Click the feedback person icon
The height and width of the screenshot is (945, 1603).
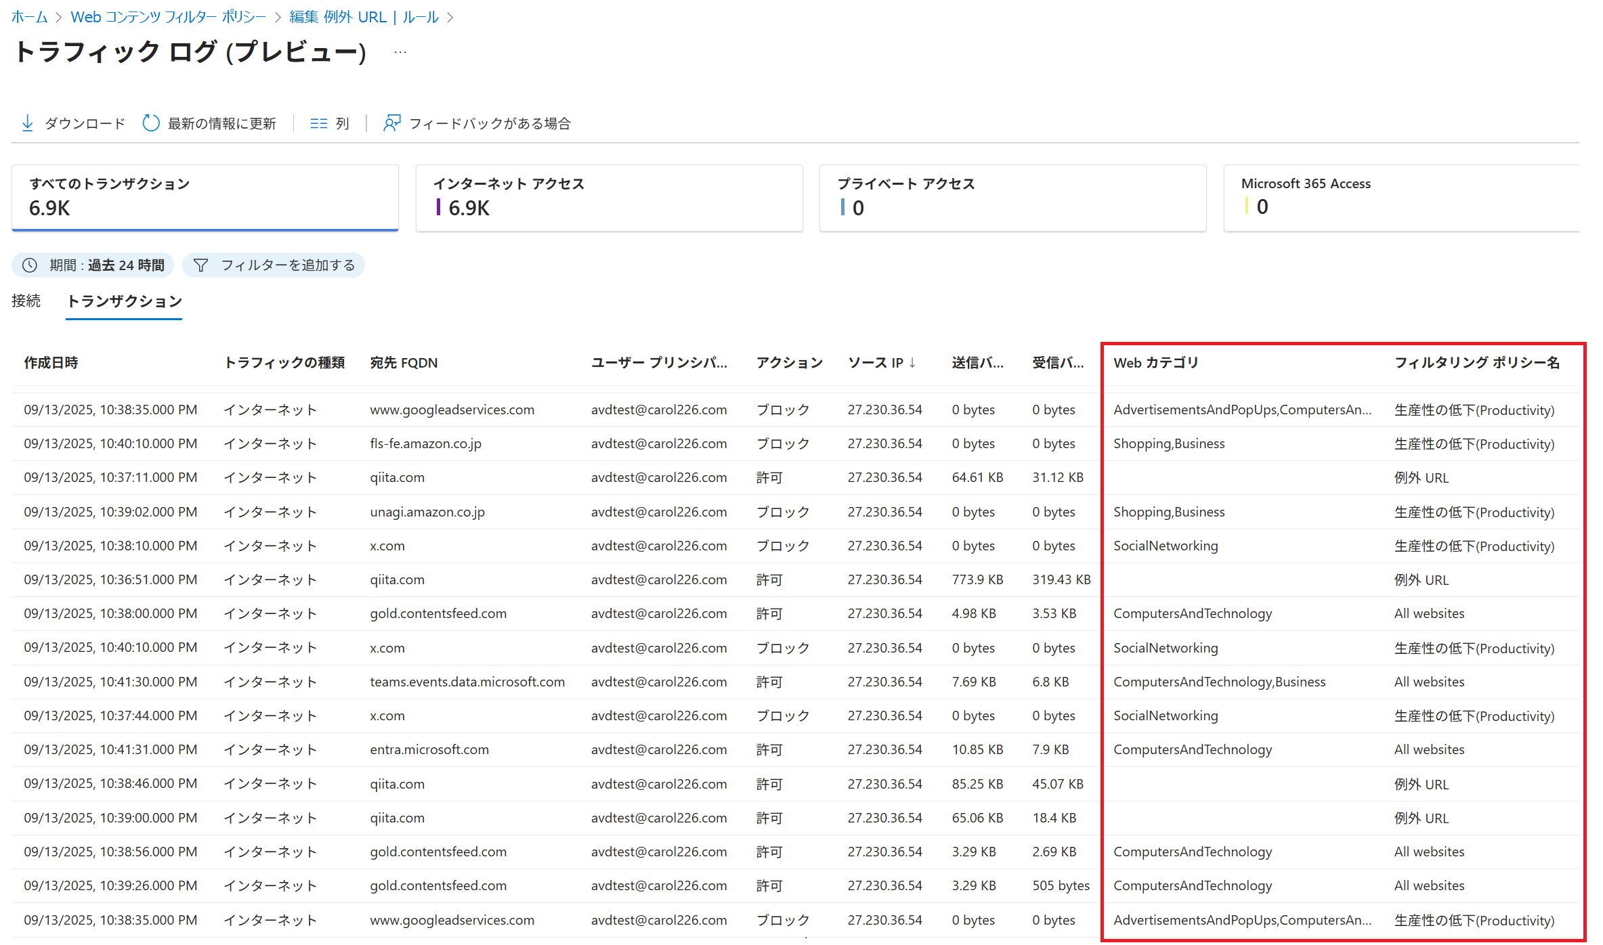click(x=391, y=123)
